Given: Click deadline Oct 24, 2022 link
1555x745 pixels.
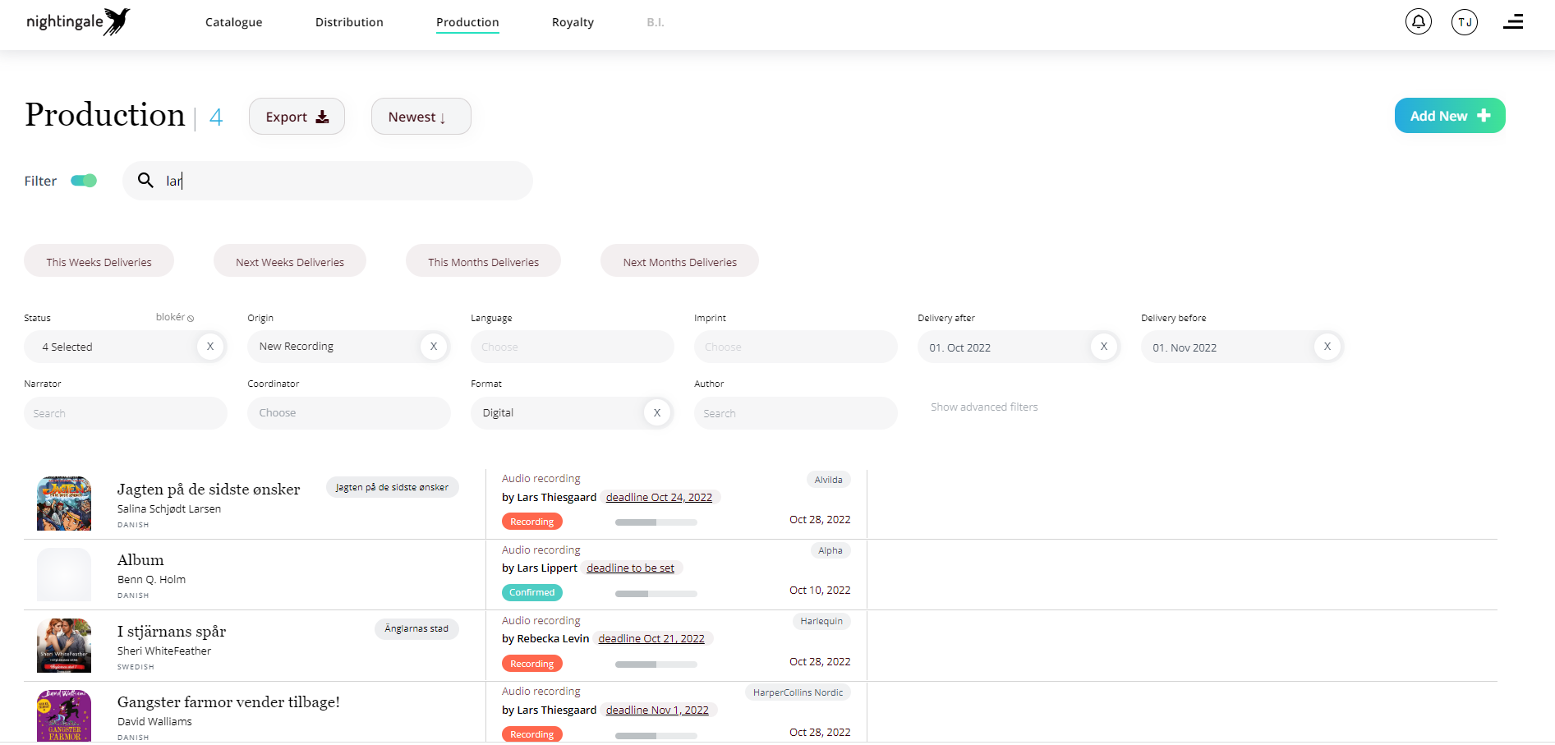Looking at the screenshot, I should [659, 497].
